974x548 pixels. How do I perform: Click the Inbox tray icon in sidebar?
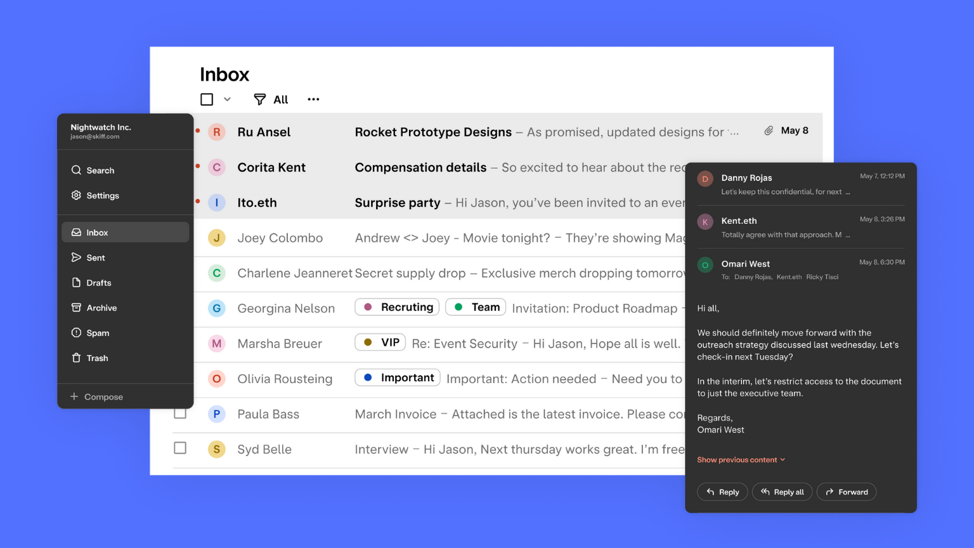(76, 232)
